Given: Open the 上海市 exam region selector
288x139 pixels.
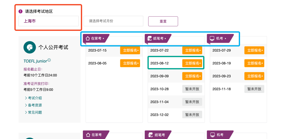Looking at the screenshot, I should pos(49,21).
